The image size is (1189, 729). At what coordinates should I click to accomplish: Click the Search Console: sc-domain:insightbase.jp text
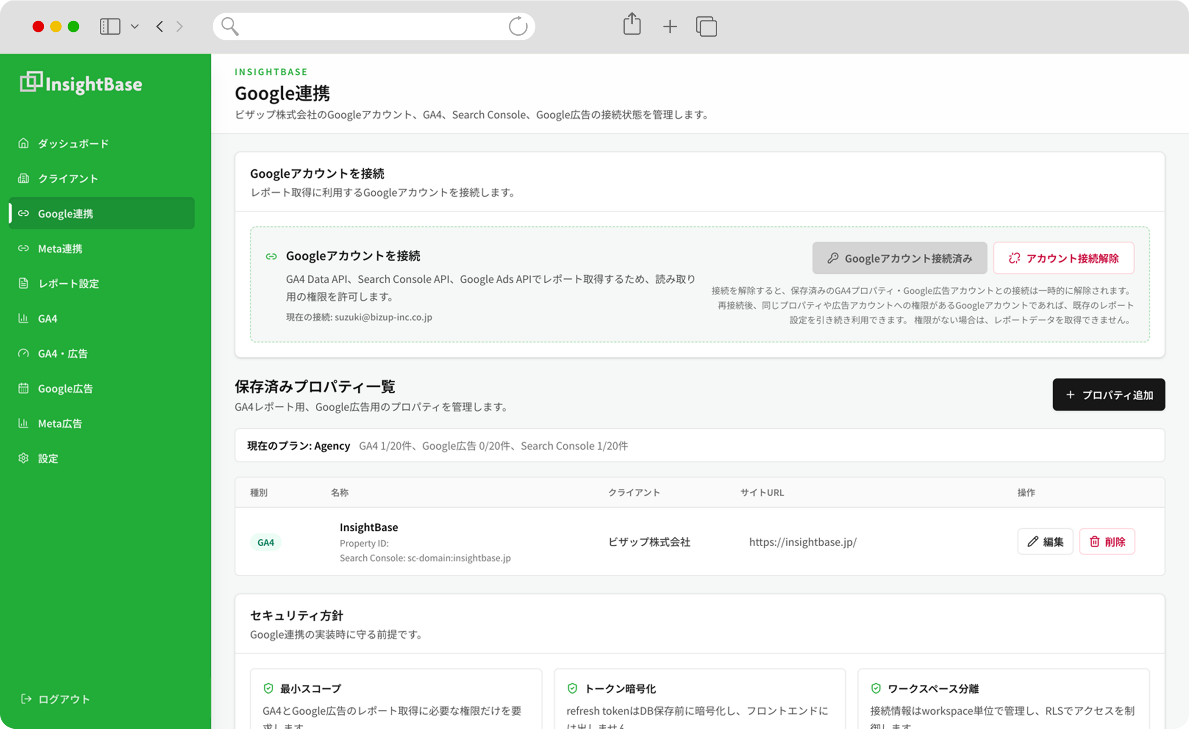[x=425, y=558]
